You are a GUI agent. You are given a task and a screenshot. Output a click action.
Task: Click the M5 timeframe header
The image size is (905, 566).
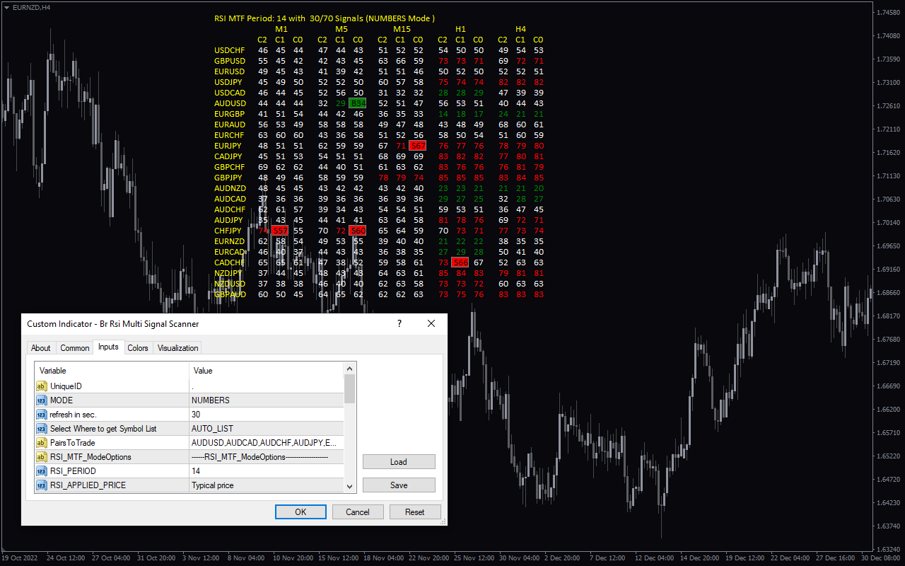[x=341, y=29]
